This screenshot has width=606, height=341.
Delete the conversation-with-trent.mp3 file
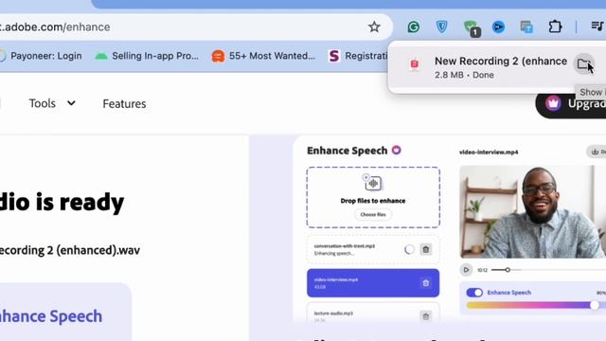tap(425, 249)
